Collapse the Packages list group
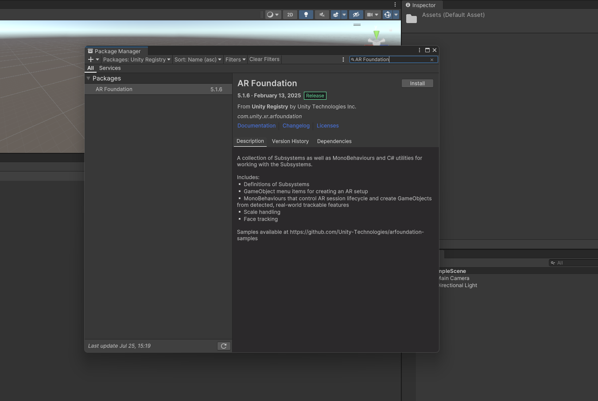 [89, 78]
